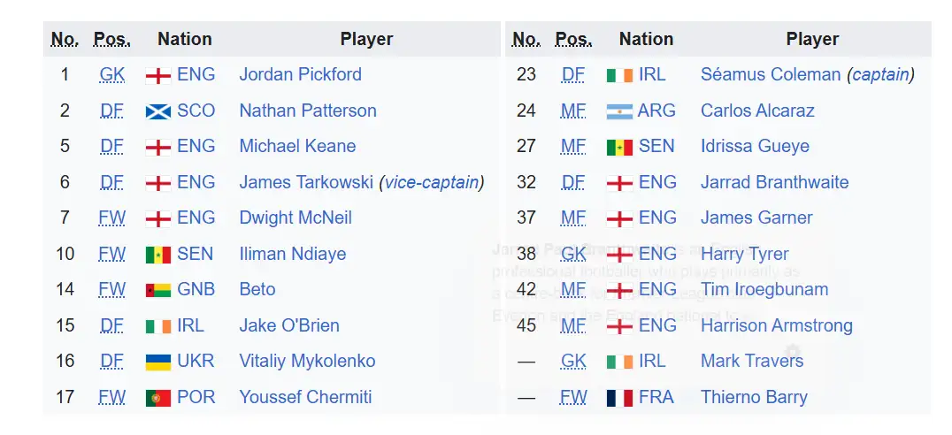Click the GK position abbreviation for Mark Travers
Screen dimensions: 952x435
point(573,361)
